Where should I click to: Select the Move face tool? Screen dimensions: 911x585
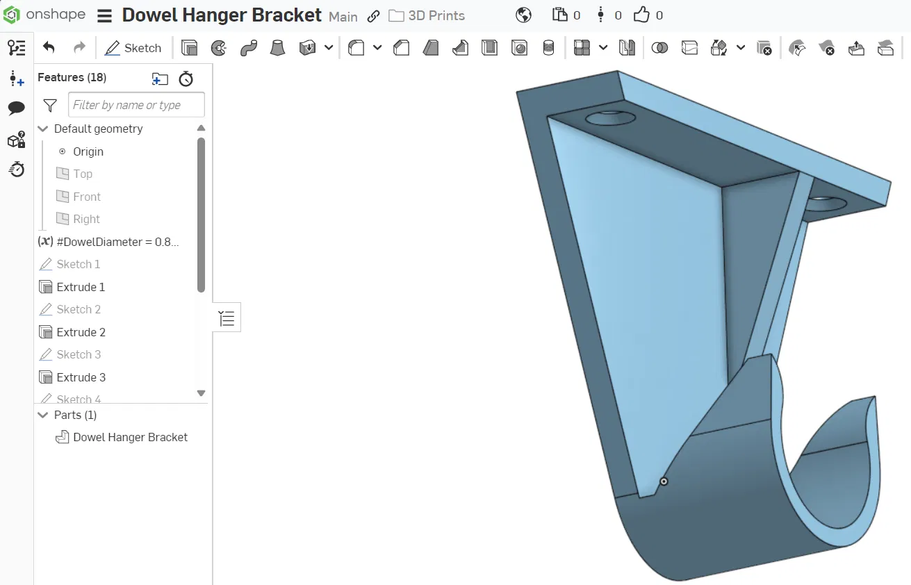[856, 48]
